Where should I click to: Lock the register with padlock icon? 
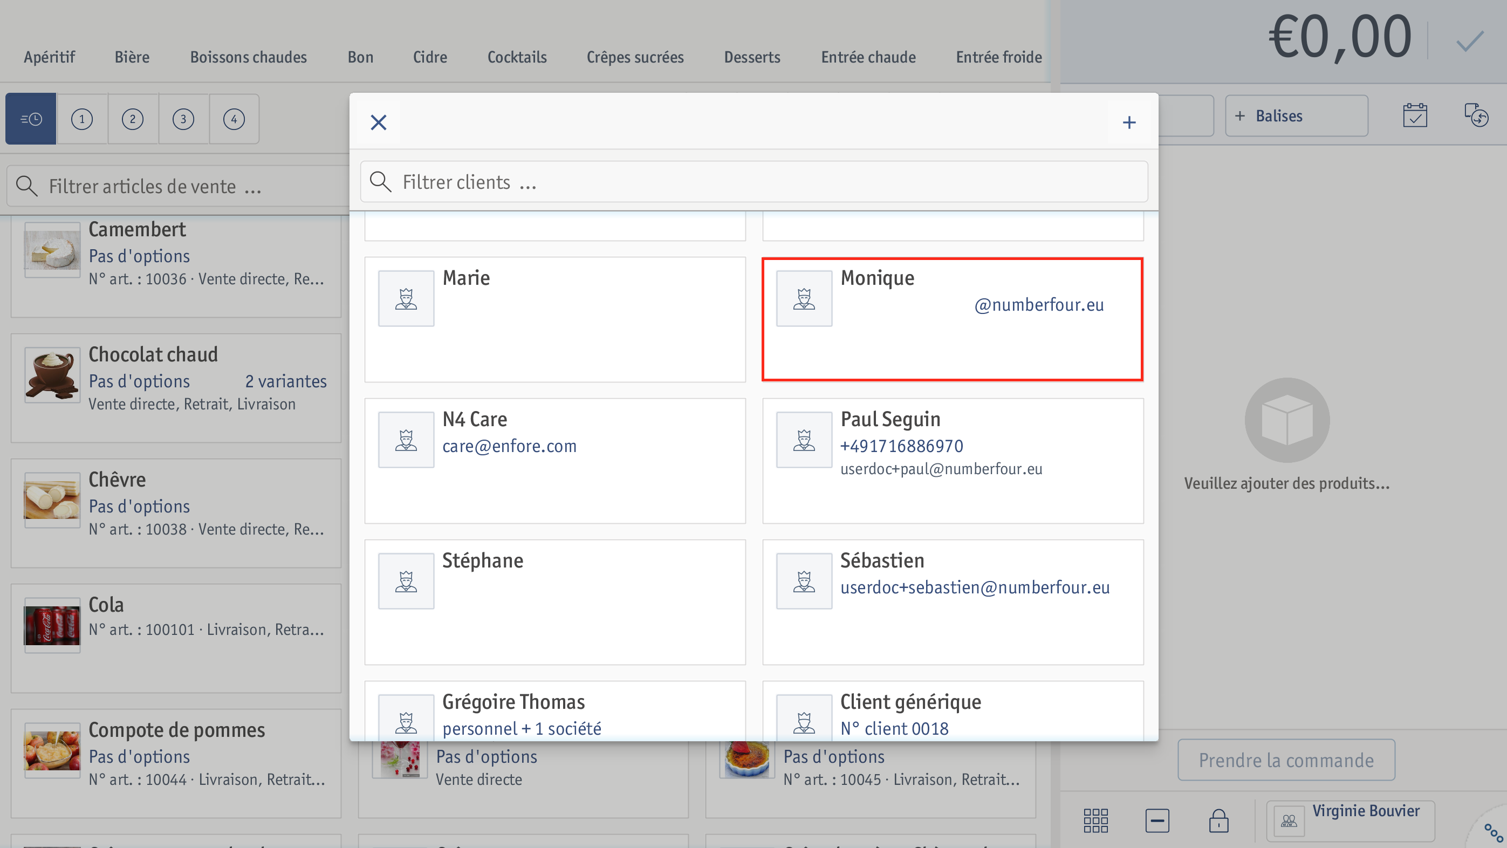click(x=1218, y=820)
